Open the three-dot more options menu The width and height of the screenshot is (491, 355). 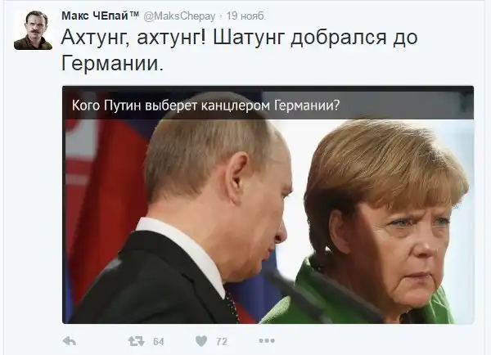[267, 340]
